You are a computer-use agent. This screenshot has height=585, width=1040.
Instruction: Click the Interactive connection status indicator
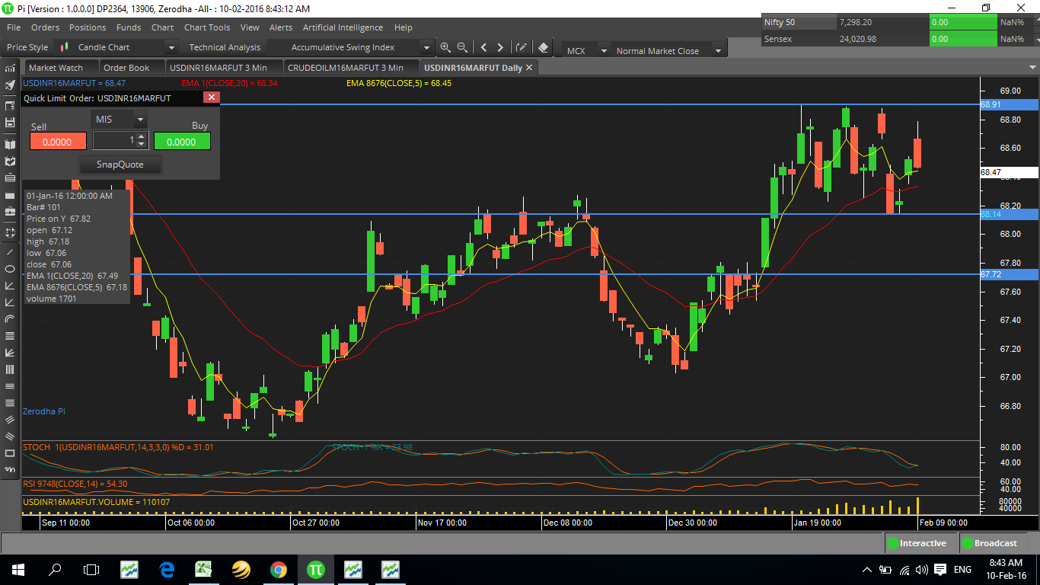coord(920,543)
